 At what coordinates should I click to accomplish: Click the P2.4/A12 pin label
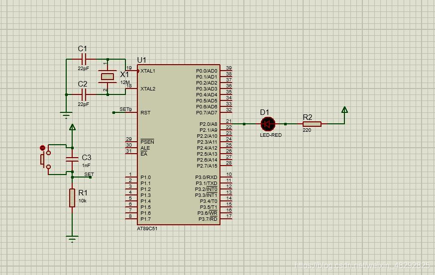click(207, 148)
